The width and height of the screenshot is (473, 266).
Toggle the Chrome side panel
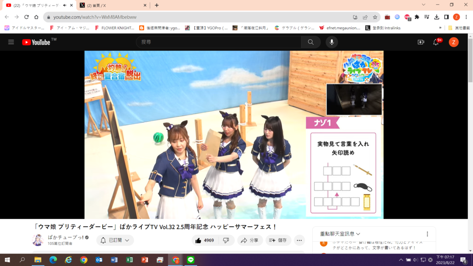pos(447,17)
